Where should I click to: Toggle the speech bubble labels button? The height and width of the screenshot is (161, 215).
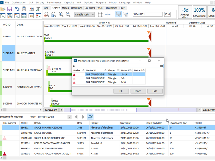(x=118, y=14)
